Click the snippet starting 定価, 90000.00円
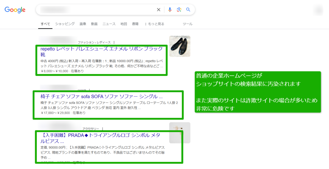Viewport: 329px width, 169px height. (x=102, y=153)
